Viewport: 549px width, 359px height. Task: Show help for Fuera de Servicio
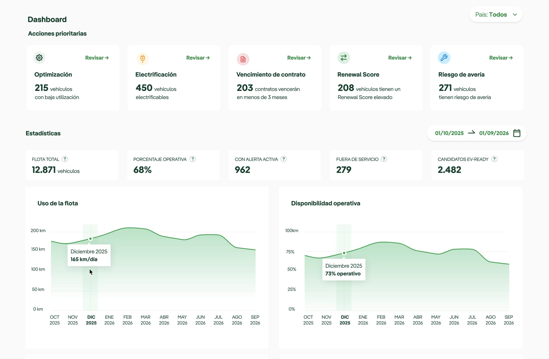384,159
